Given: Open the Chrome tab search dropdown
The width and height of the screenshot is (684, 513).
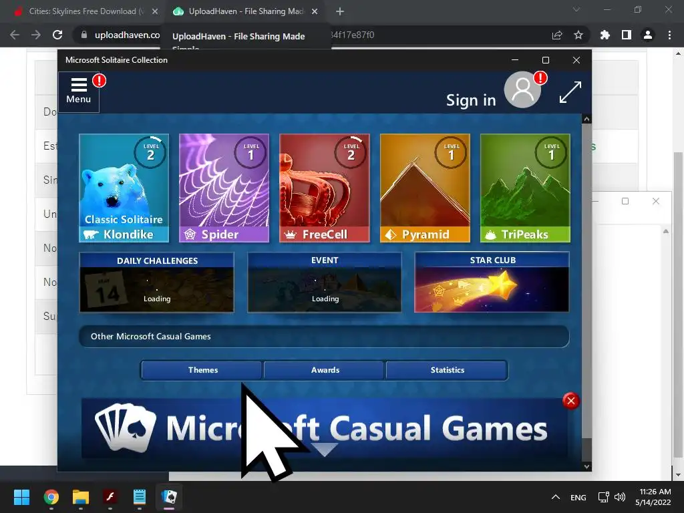Looking at the screenshot, I should (576, 9).
